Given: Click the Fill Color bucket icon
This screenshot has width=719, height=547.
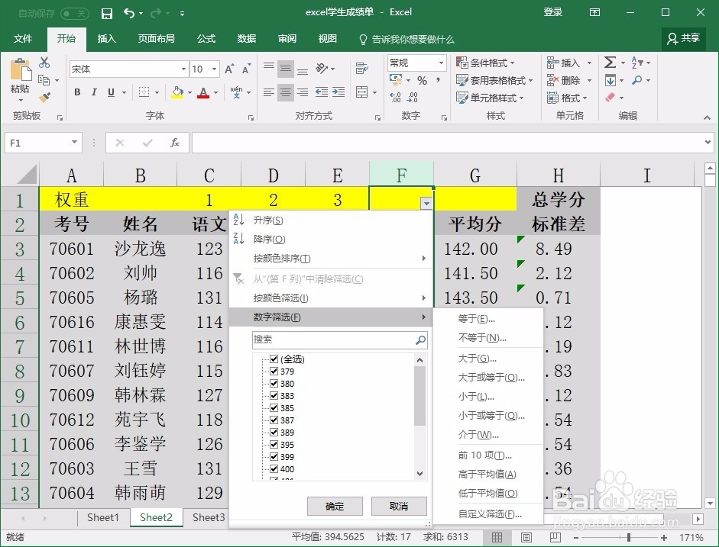Looking at the screenshot, I should tap(177, 92).
